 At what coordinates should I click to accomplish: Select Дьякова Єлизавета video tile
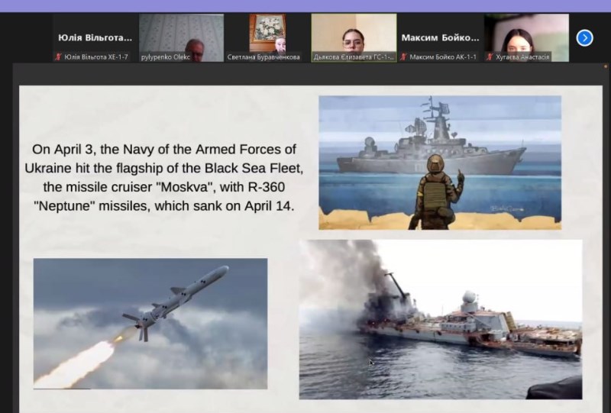(354, 38)
